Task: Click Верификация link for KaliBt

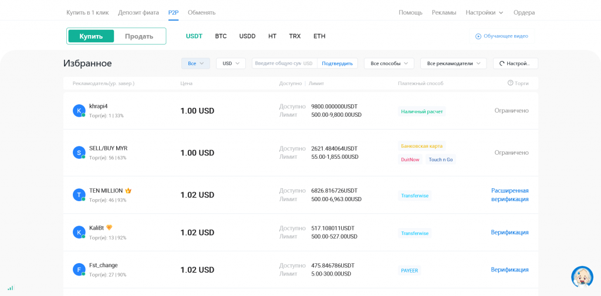Action: point(510,233)
